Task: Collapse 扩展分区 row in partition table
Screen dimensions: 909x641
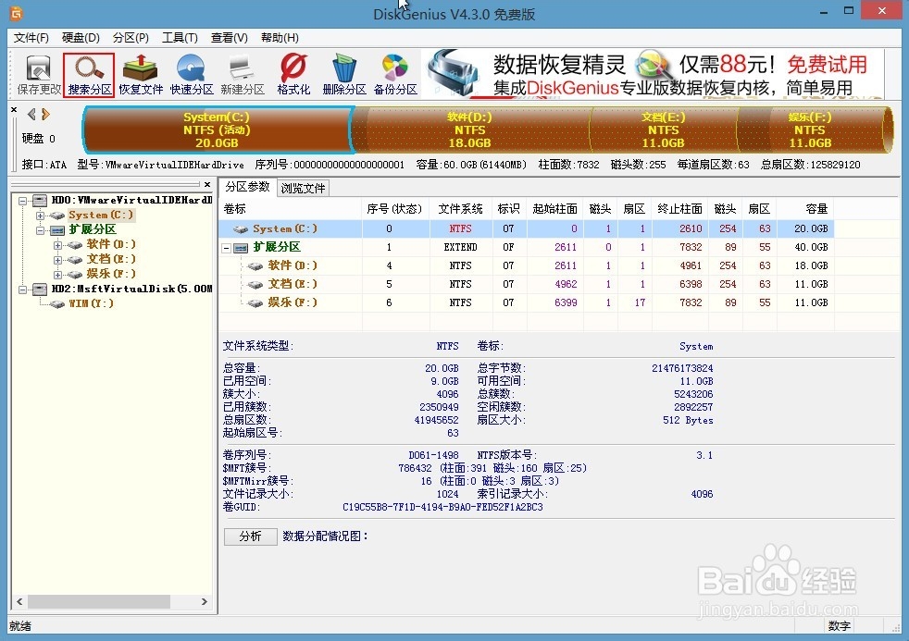Action: [x=227, y=248]
